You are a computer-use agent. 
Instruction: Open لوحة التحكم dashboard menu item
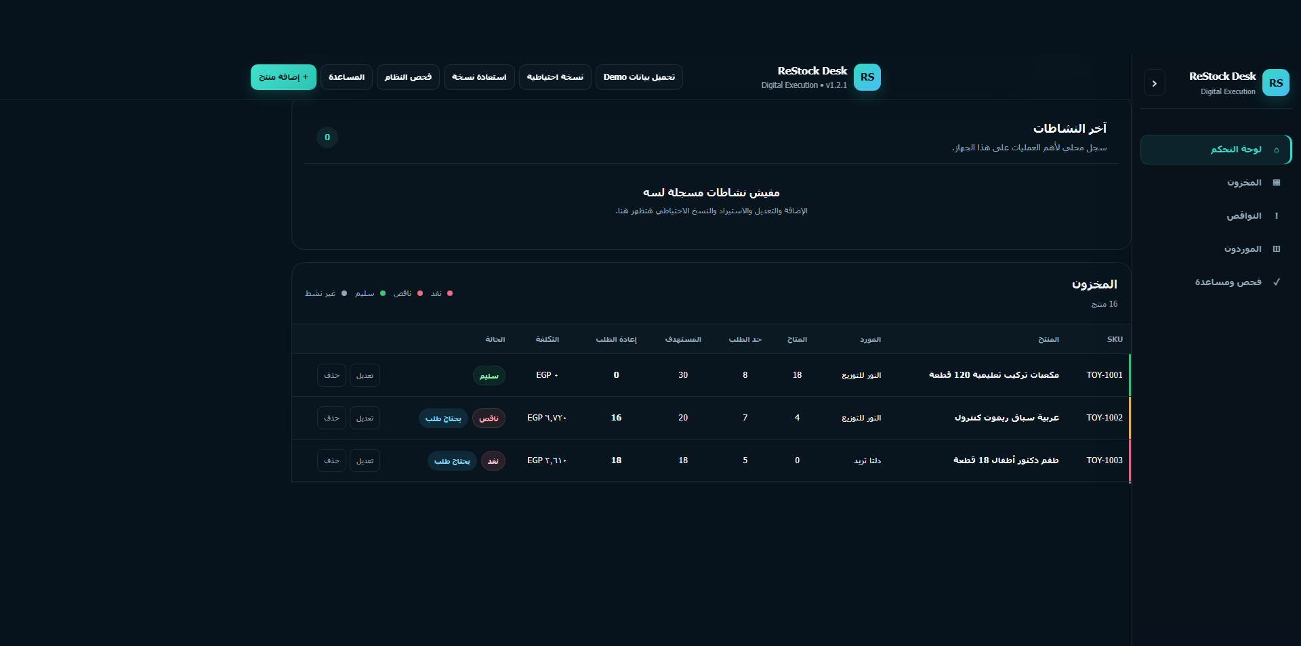[1216, 150]
